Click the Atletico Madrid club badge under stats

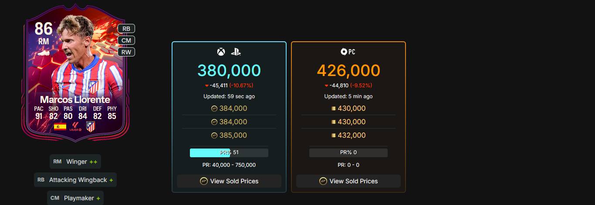tap(91, 126)
